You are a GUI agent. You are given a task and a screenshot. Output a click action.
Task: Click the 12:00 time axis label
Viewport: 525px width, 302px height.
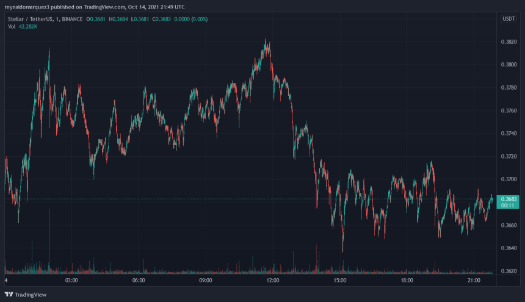(x=273, y=281)
